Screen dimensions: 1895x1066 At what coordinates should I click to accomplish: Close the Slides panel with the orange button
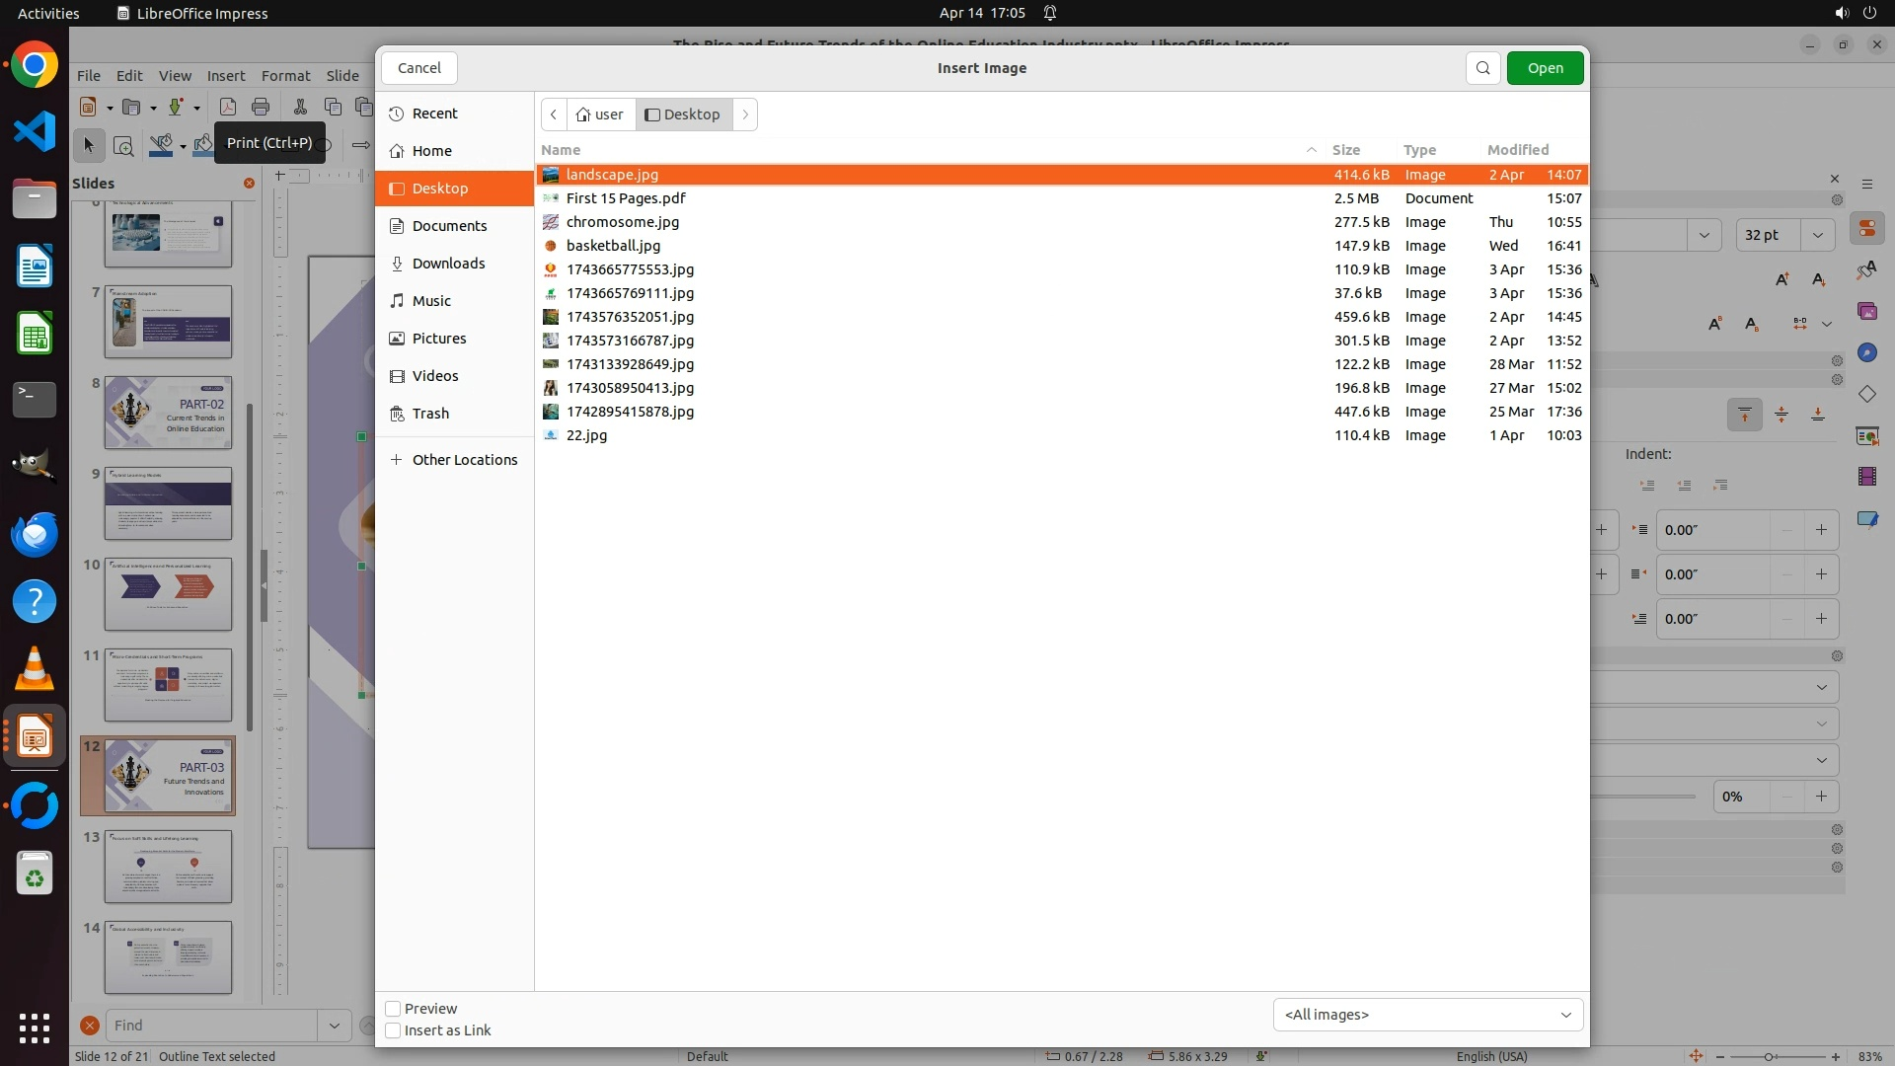pos(249,184)
